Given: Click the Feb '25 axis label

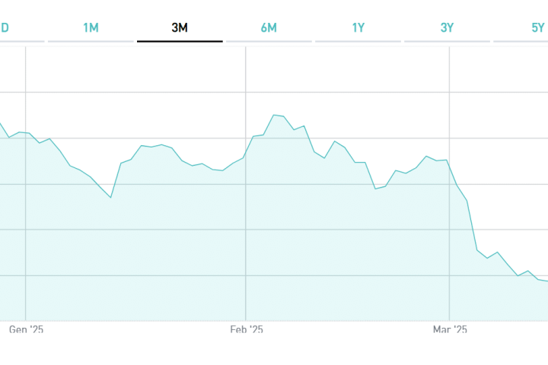Looking at the screenshot, I should point(246,330).
